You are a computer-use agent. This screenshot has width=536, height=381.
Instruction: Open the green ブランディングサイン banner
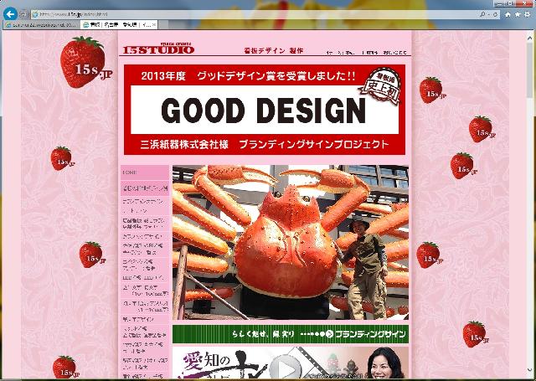tap(291, 334)
